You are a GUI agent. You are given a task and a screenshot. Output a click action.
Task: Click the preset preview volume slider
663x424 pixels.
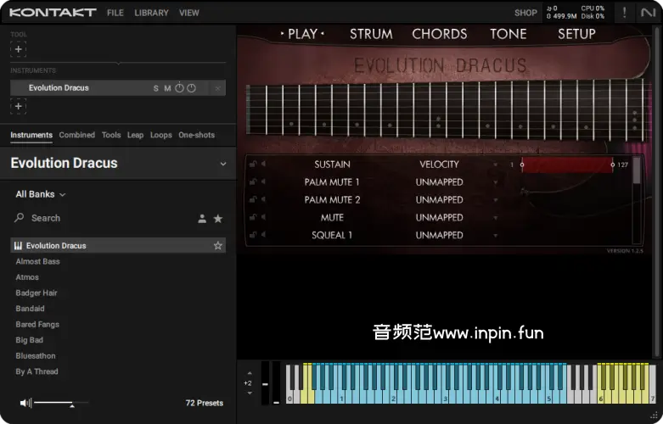point(54,403)
